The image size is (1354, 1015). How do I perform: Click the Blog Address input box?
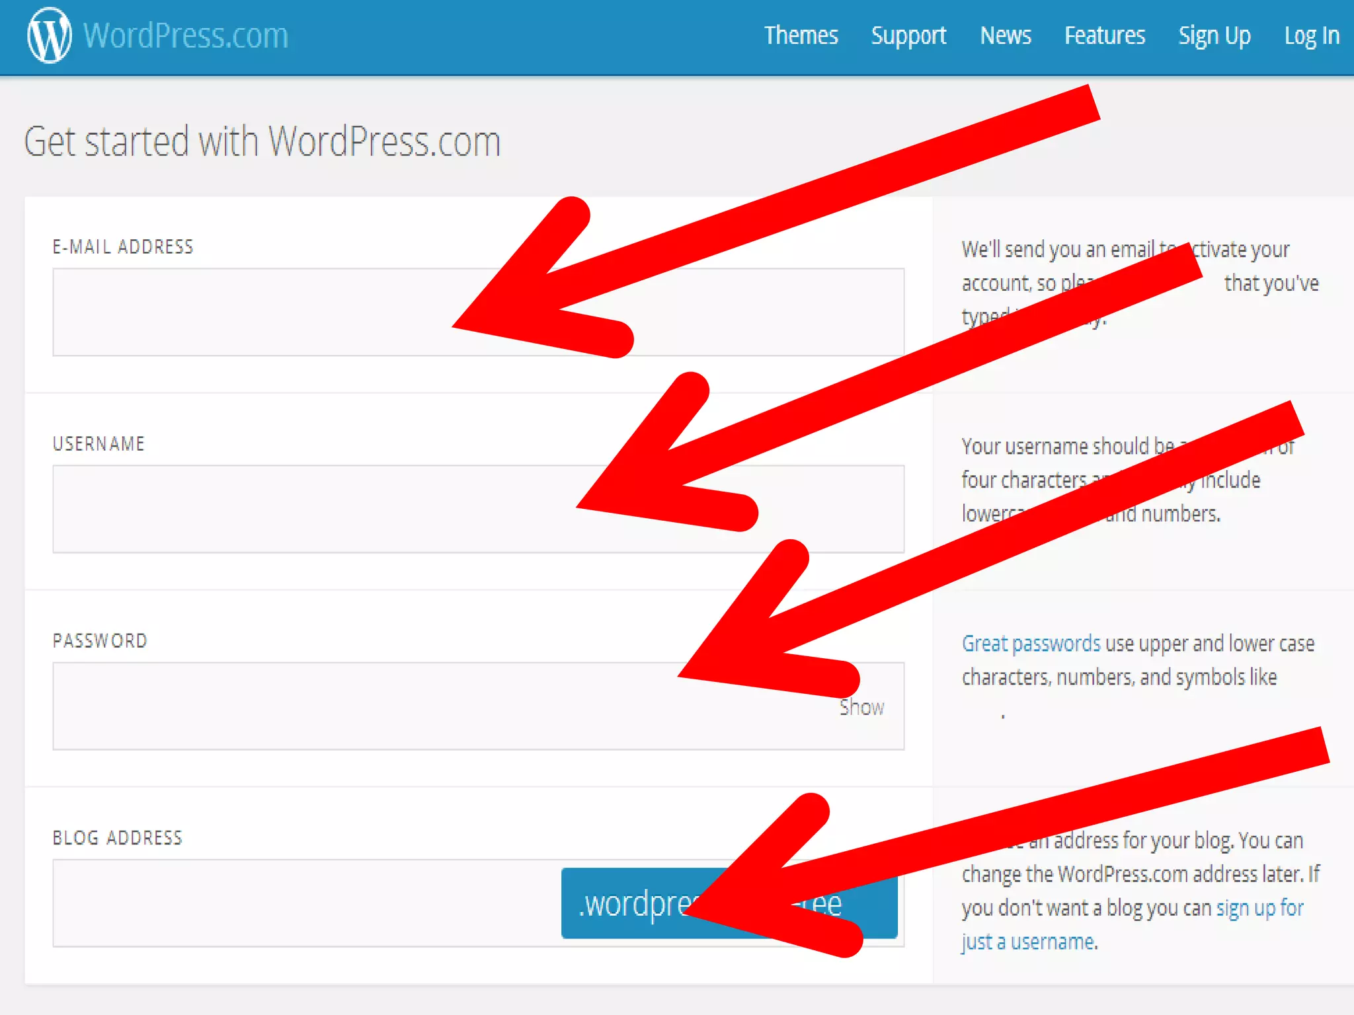304,903
